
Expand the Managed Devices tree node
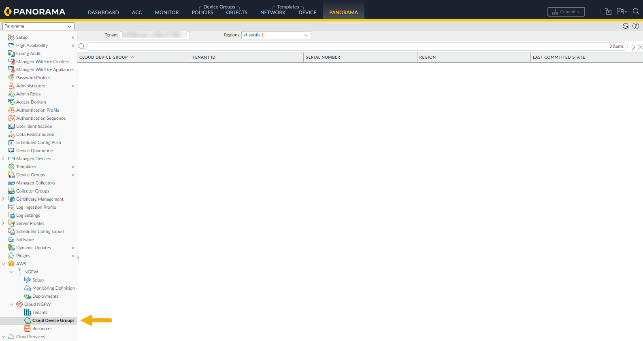click(x=3, y=159)
